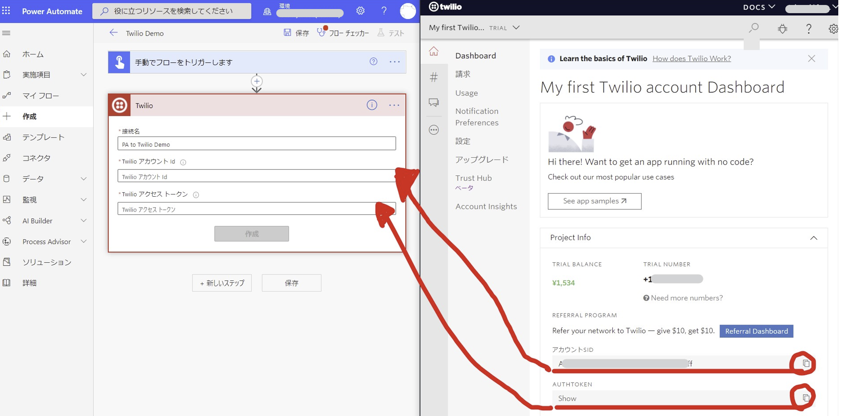This screenshot has height=416, width=841.
Task: Open the Twilio debugger bug icon
Action: 783,28
